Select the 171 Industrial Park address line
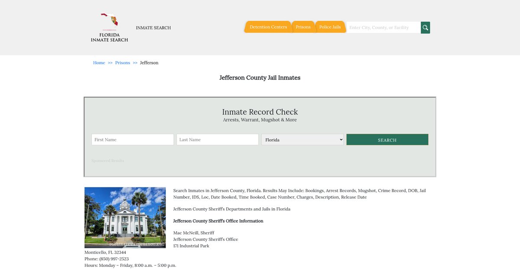Screen dimensions: 520x269 pos(191,246)
